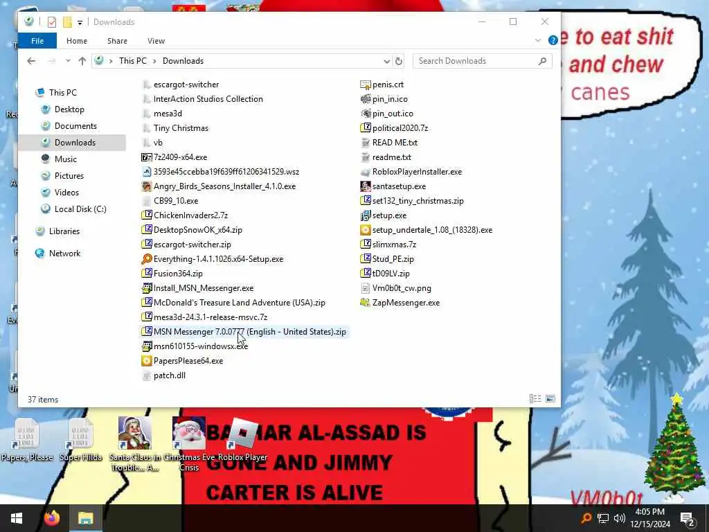The width and height of the screenshot is (709, 532).
Task: Open Super Hilda desktop shortcut
Action: pos(81,438)
